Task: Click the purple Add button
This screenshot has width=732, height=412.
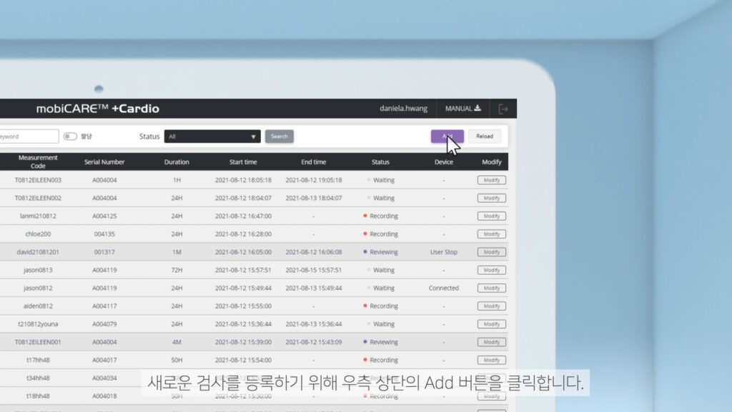Action: point(447,137)
